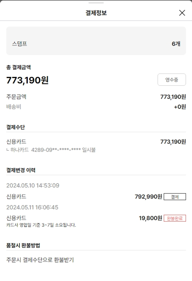Click the 결제변경 이력 section heading
This screenshot has width=192, height=281.
click(x=21, y=170)
